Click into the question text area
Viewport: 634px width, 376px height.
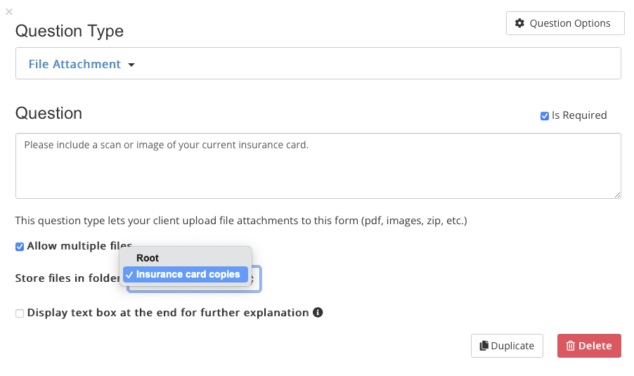pos(318,166)
